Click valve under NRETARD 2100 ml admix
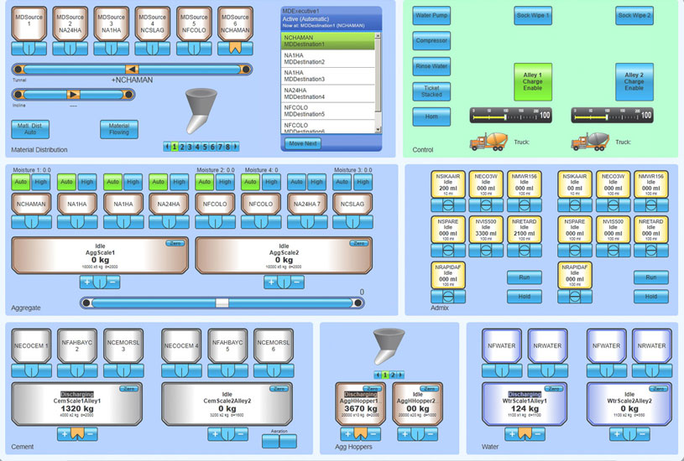 (525, 250)
